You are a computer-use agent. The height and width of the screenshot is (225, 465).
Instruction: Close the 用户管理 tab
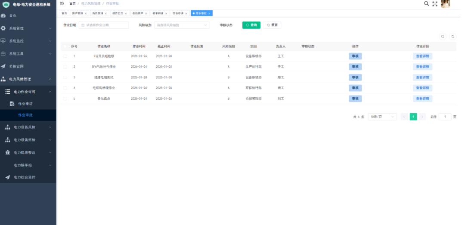pos(86,14)
